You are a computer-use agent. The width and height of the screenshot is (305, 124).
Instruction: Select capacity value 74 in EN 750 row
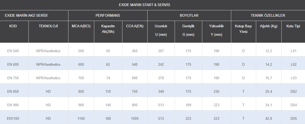(x=108, y=78)
